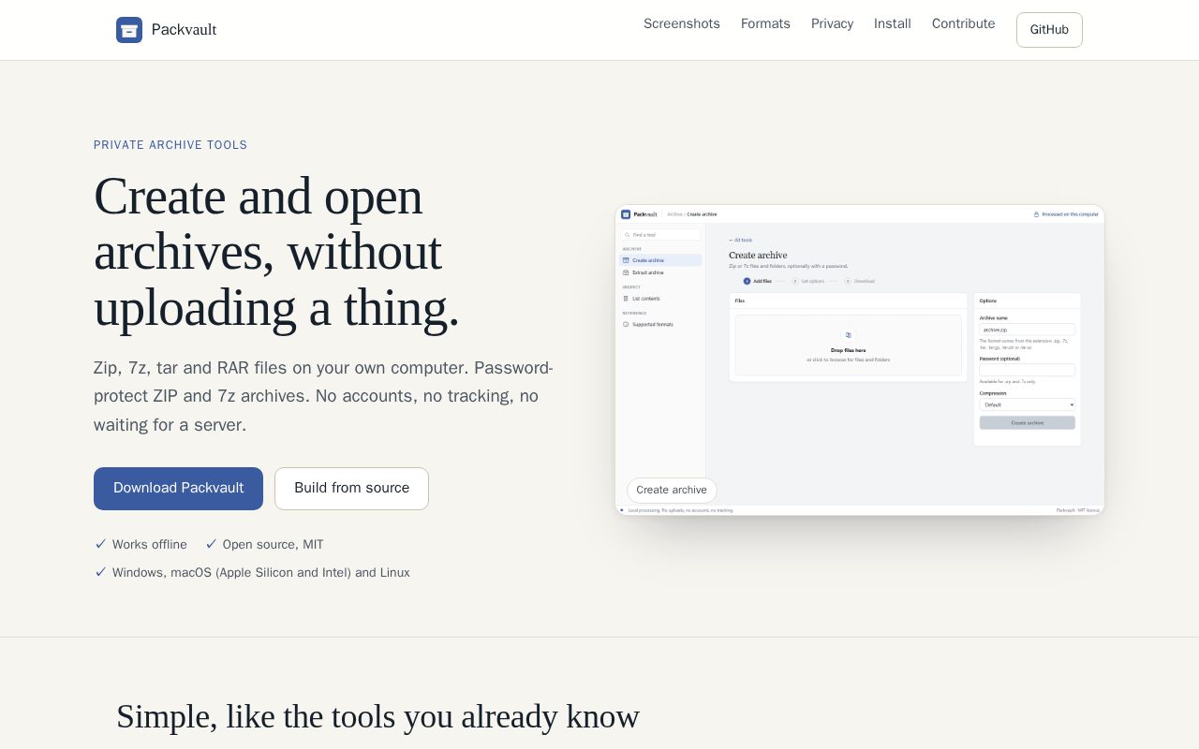Click the checkmark beside Open source, MIT
The image size is (1199, 749).
point(211,544)
